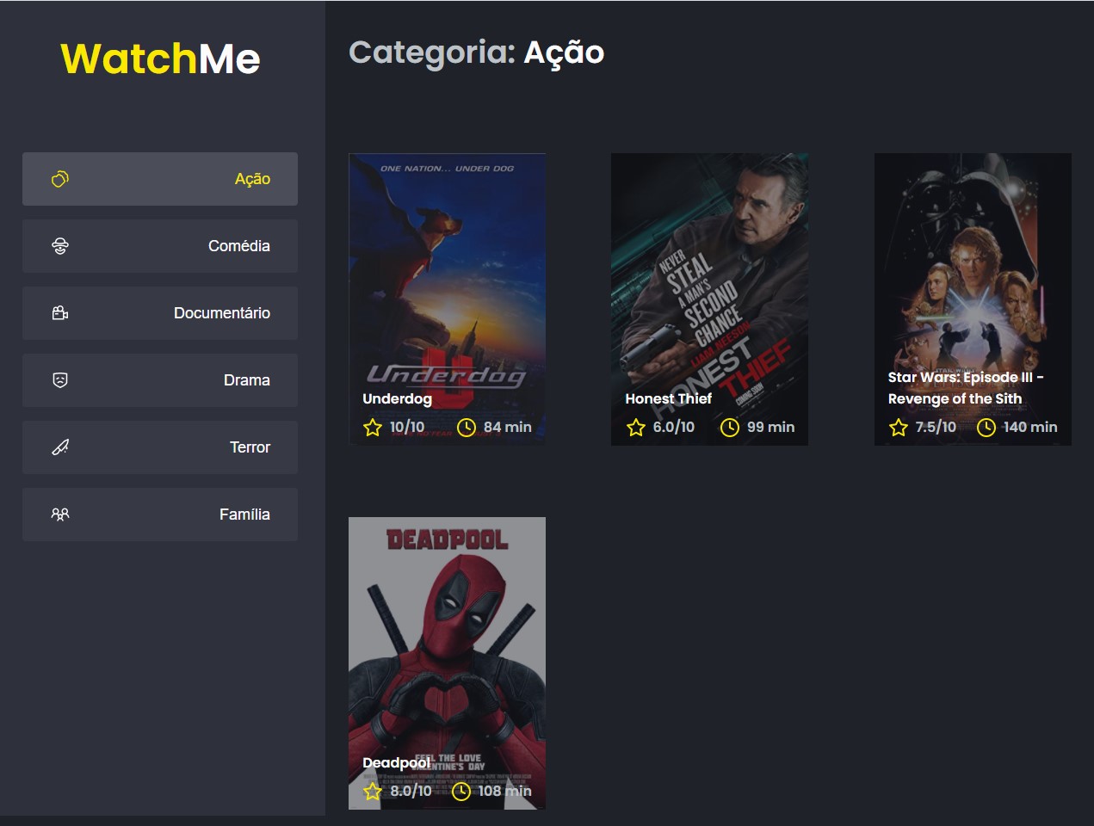
Task: Open the Star Wars Episode III poster
Action: [x=973, y=299]
